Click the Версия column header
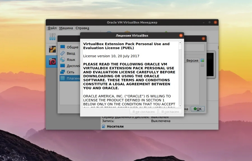 coord(192,60)
